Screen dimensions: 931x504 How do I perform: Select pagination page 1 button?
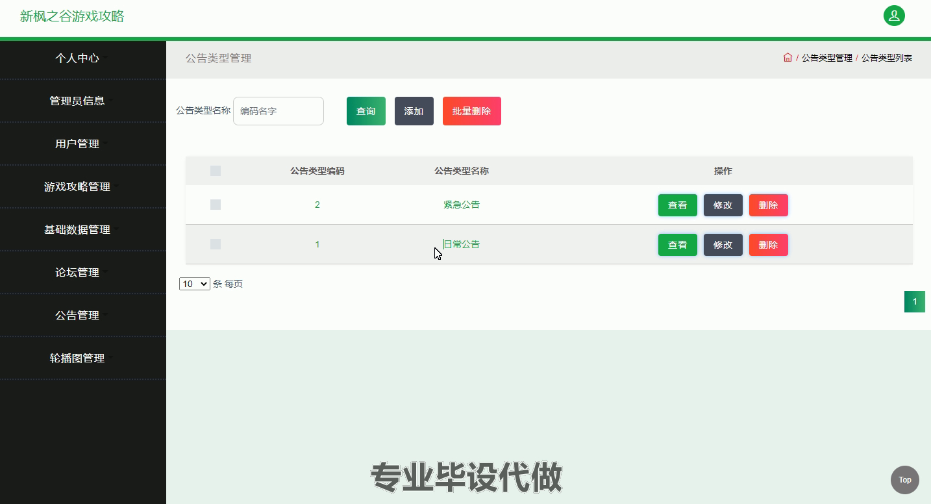[915, 301]
